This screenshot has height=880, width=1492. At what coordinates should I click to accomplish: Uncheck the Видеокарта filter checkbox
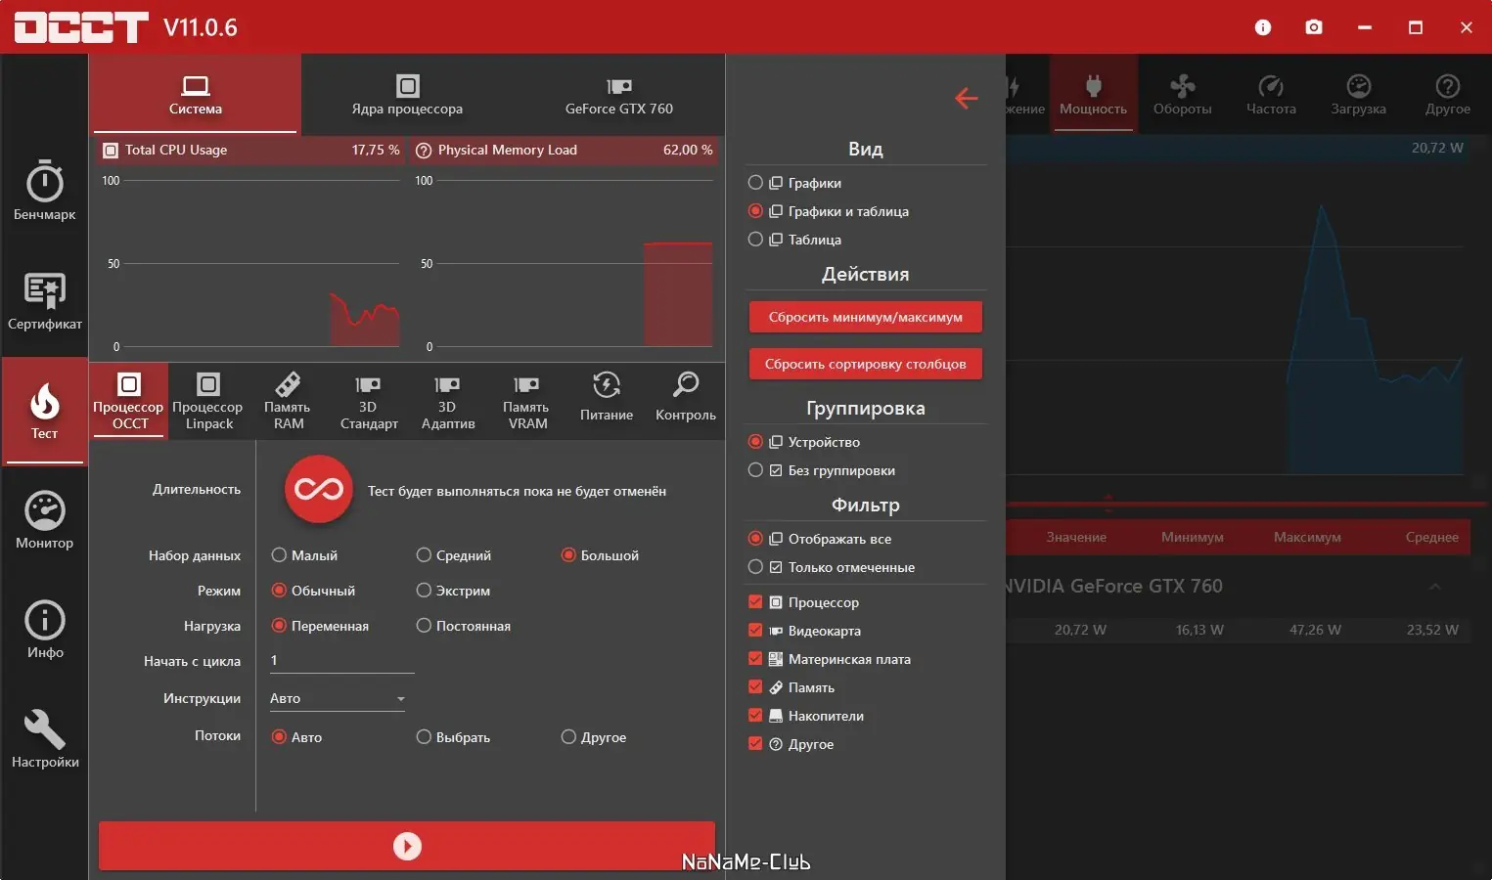point(755,630)
